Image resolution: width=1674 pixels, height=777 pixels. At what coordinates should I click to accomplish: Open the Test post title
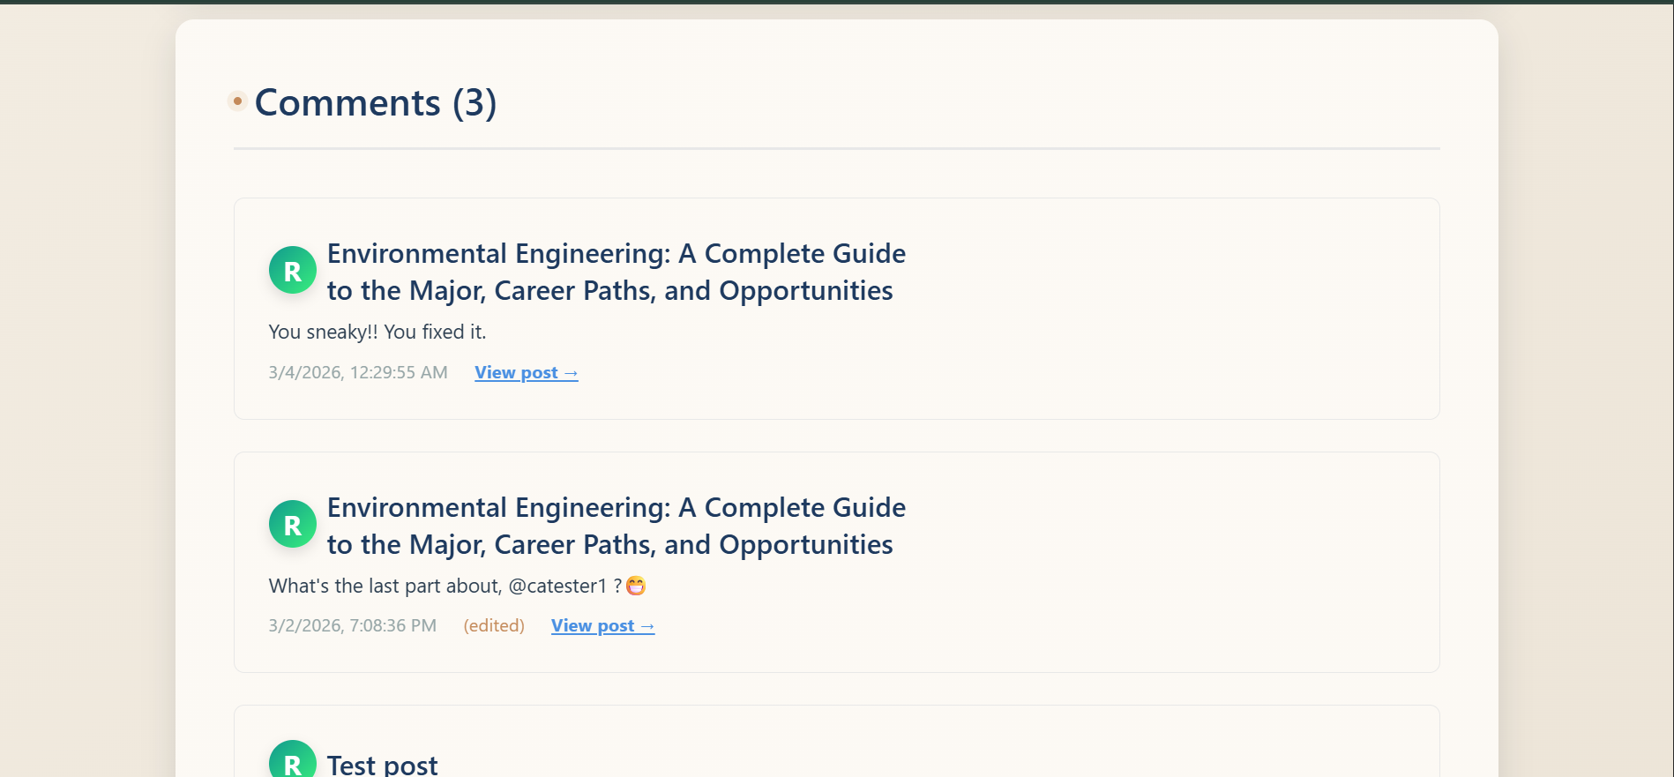coord(382,764)
